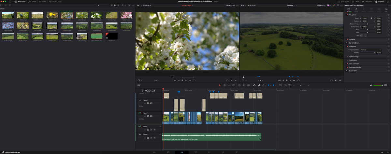Click the Zoom X value field
This screenshot has width=391, height=154.
(x=365, y=18)
